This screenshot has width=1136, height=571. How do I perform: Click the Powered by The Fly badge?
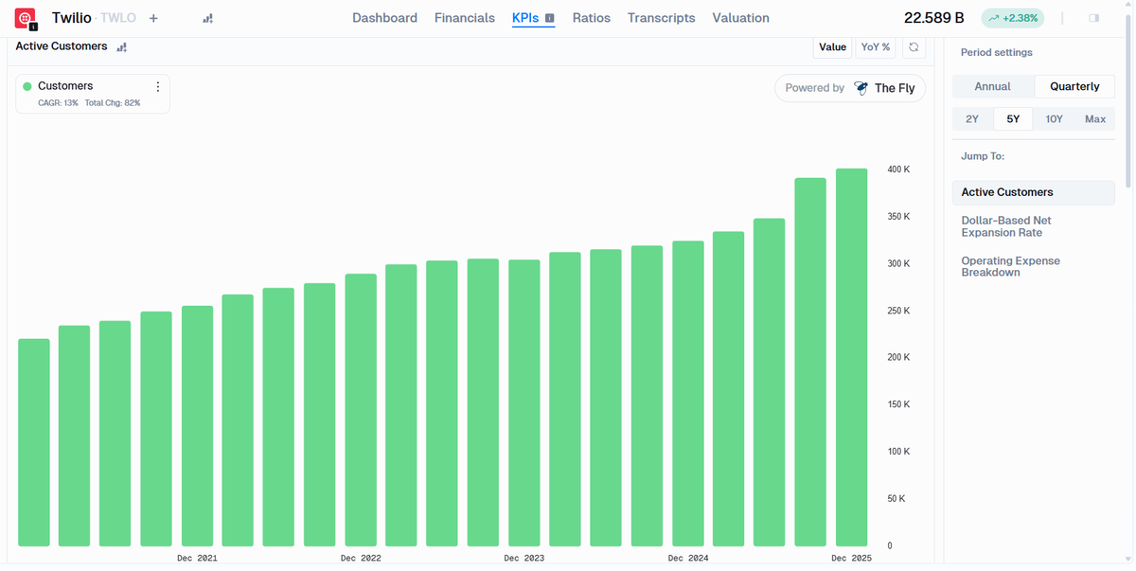click(x=850, y=88)
